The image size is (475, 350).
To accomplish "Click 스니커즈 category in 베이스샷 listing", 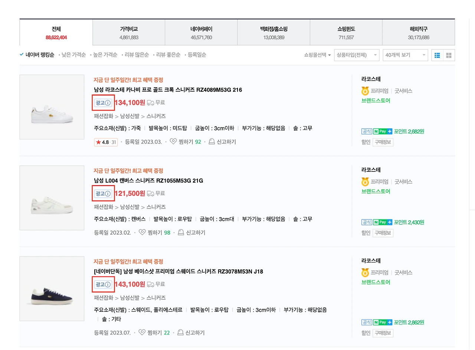I will (x=156, y=298).
